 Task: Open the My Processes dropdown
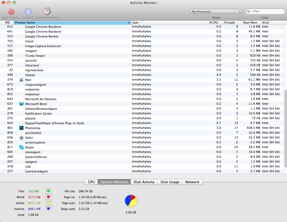tap(216, 12)
